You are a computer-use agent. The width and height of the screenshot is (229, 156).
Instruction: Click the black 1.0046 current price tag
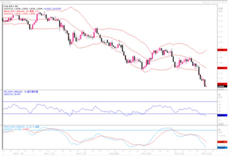click(221, 86)
